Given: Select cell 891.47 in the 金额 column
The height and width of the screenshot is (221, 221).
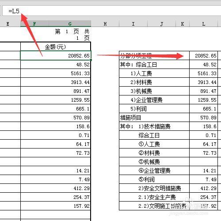Looking at the screenshot, I should coord(55,91).
